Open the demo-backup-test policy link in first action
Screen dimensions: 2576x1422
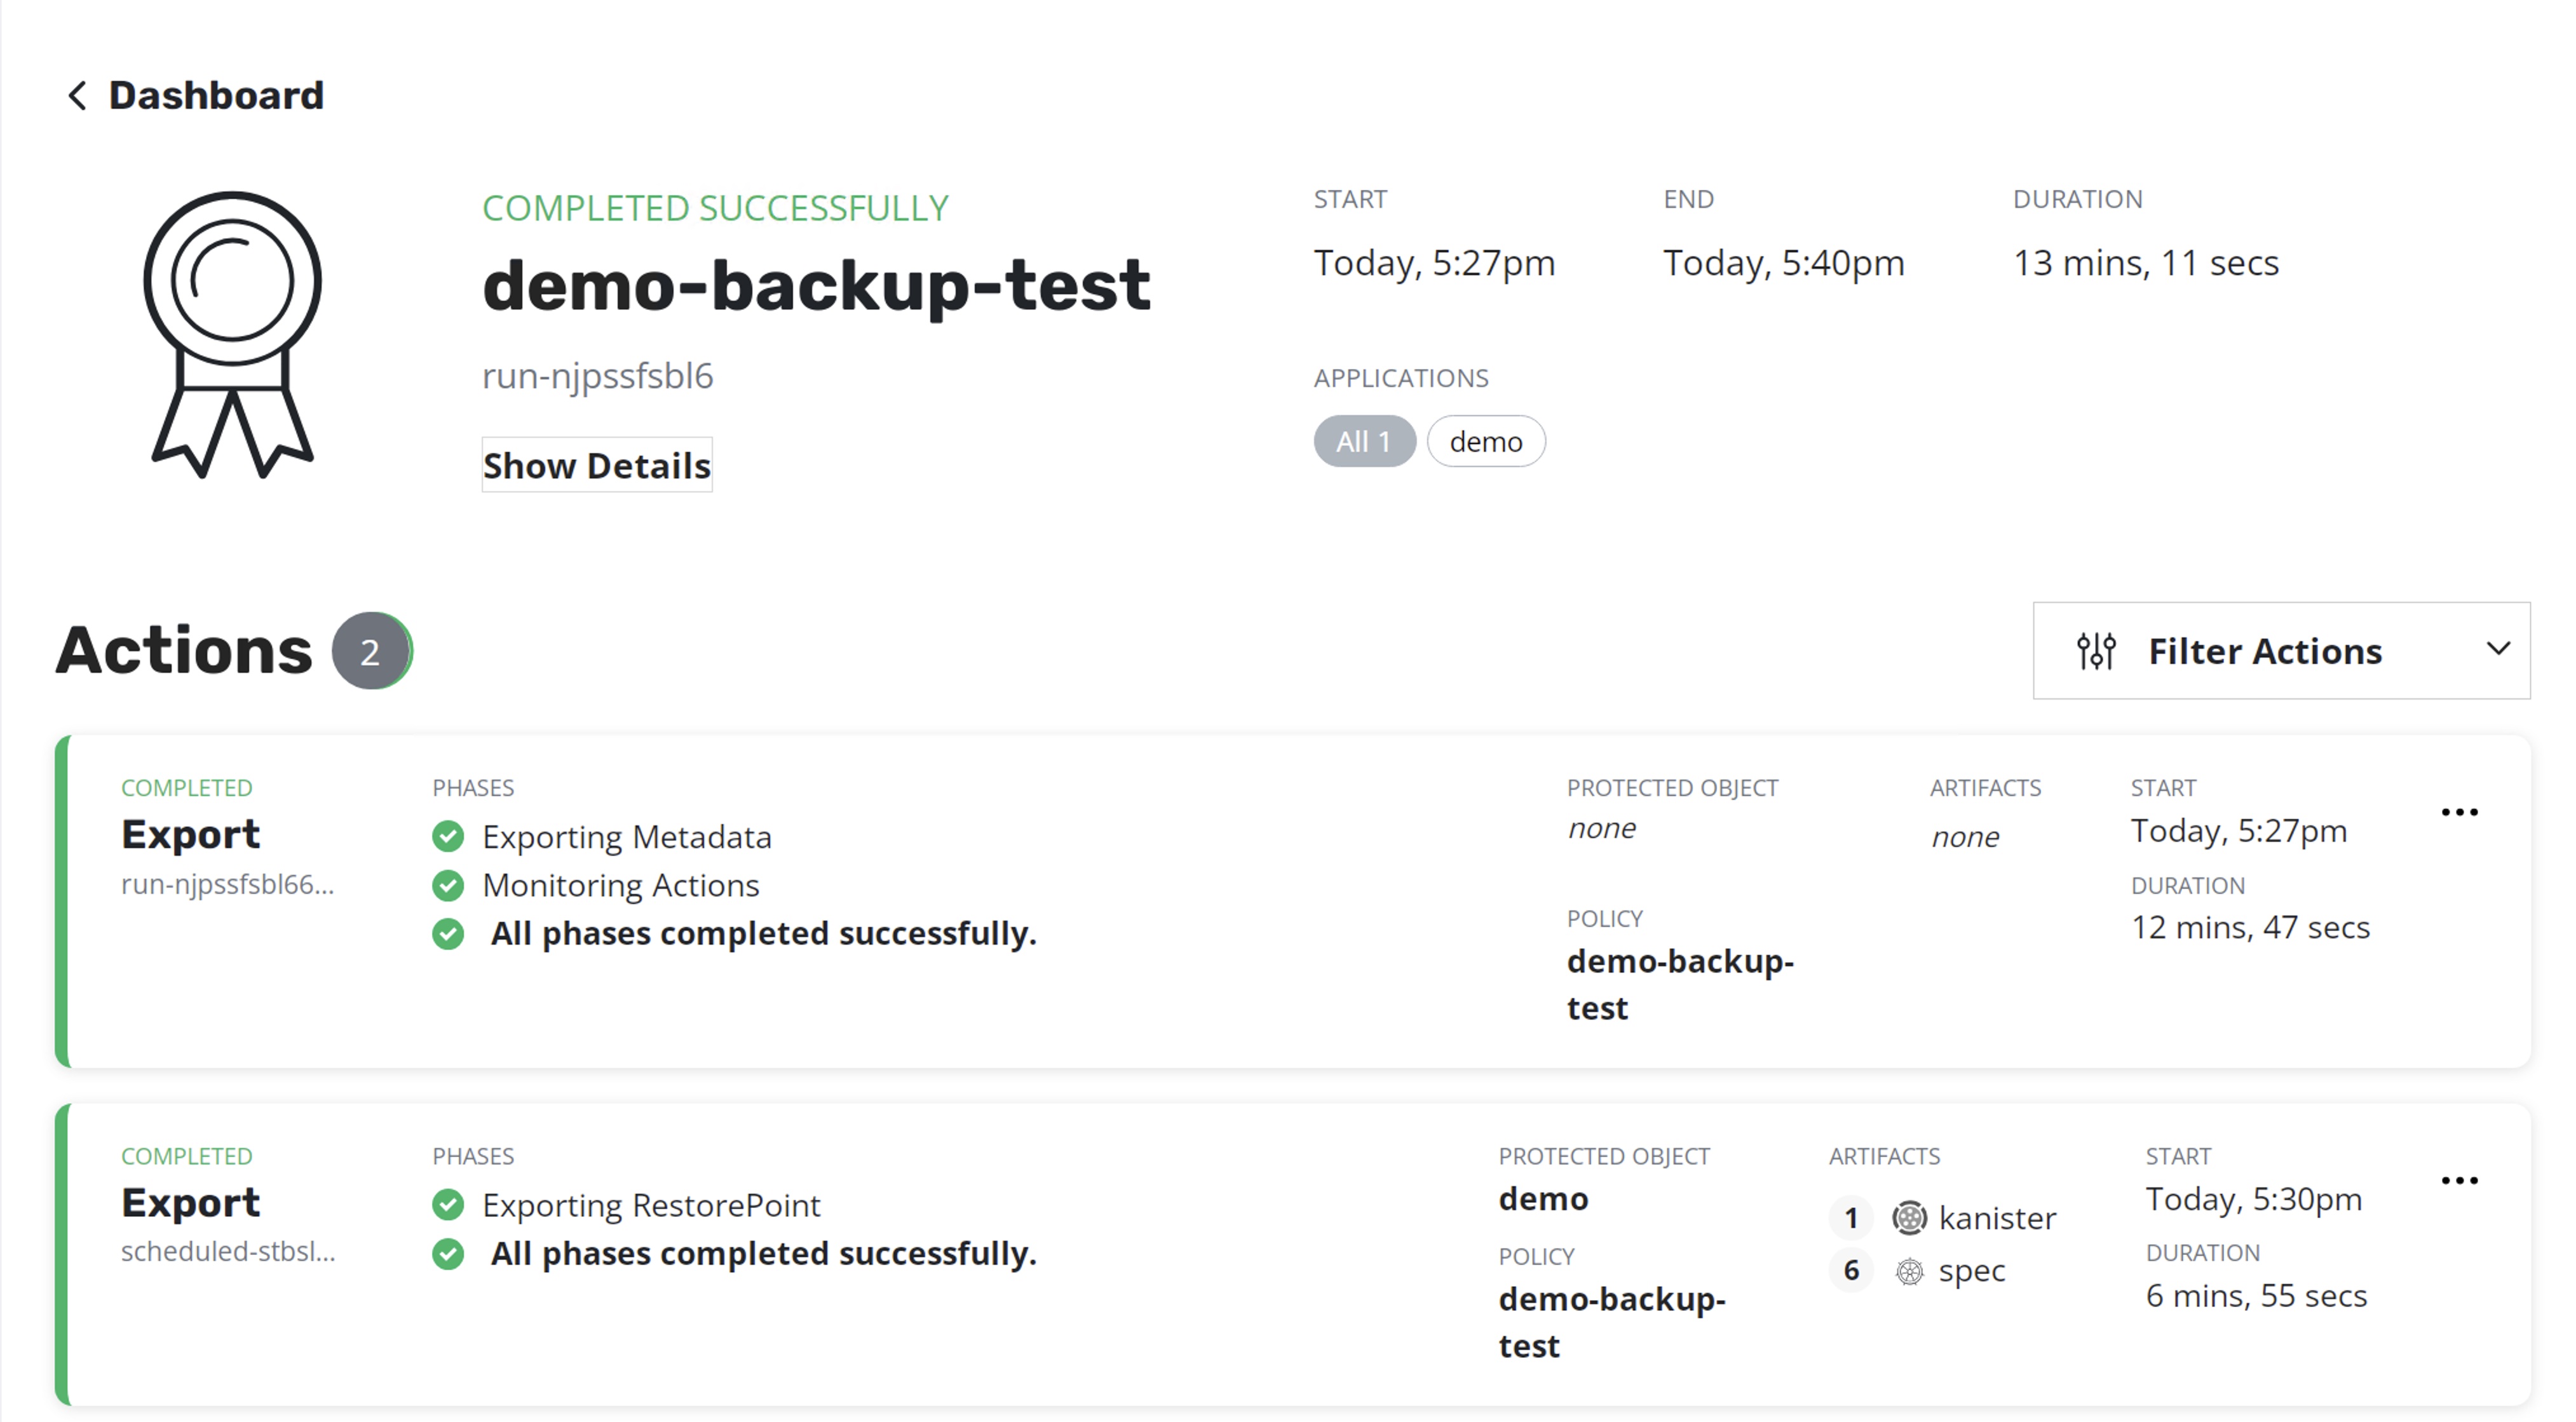point(1679,984)
